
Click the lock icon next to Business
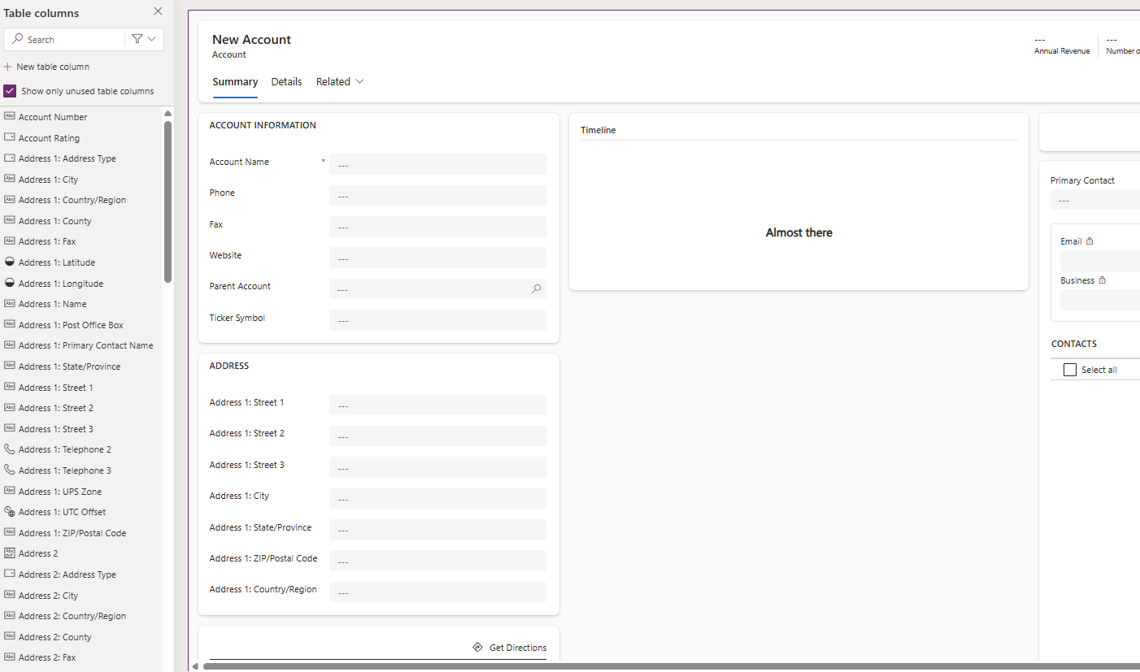pos(1103,280)
